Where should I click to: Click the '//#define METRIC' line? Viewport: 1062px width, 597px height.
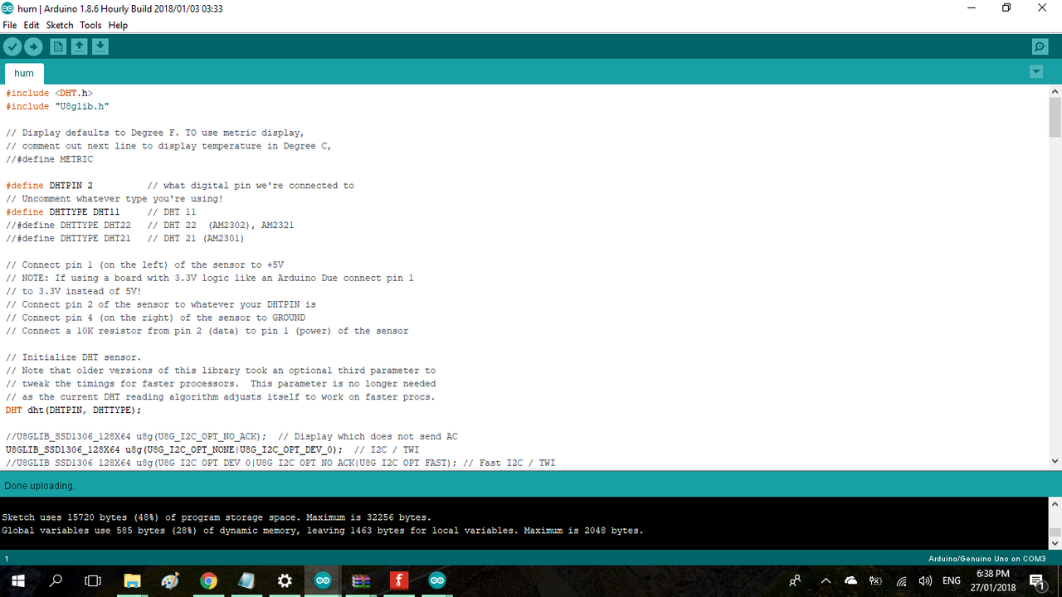(49, 159)
